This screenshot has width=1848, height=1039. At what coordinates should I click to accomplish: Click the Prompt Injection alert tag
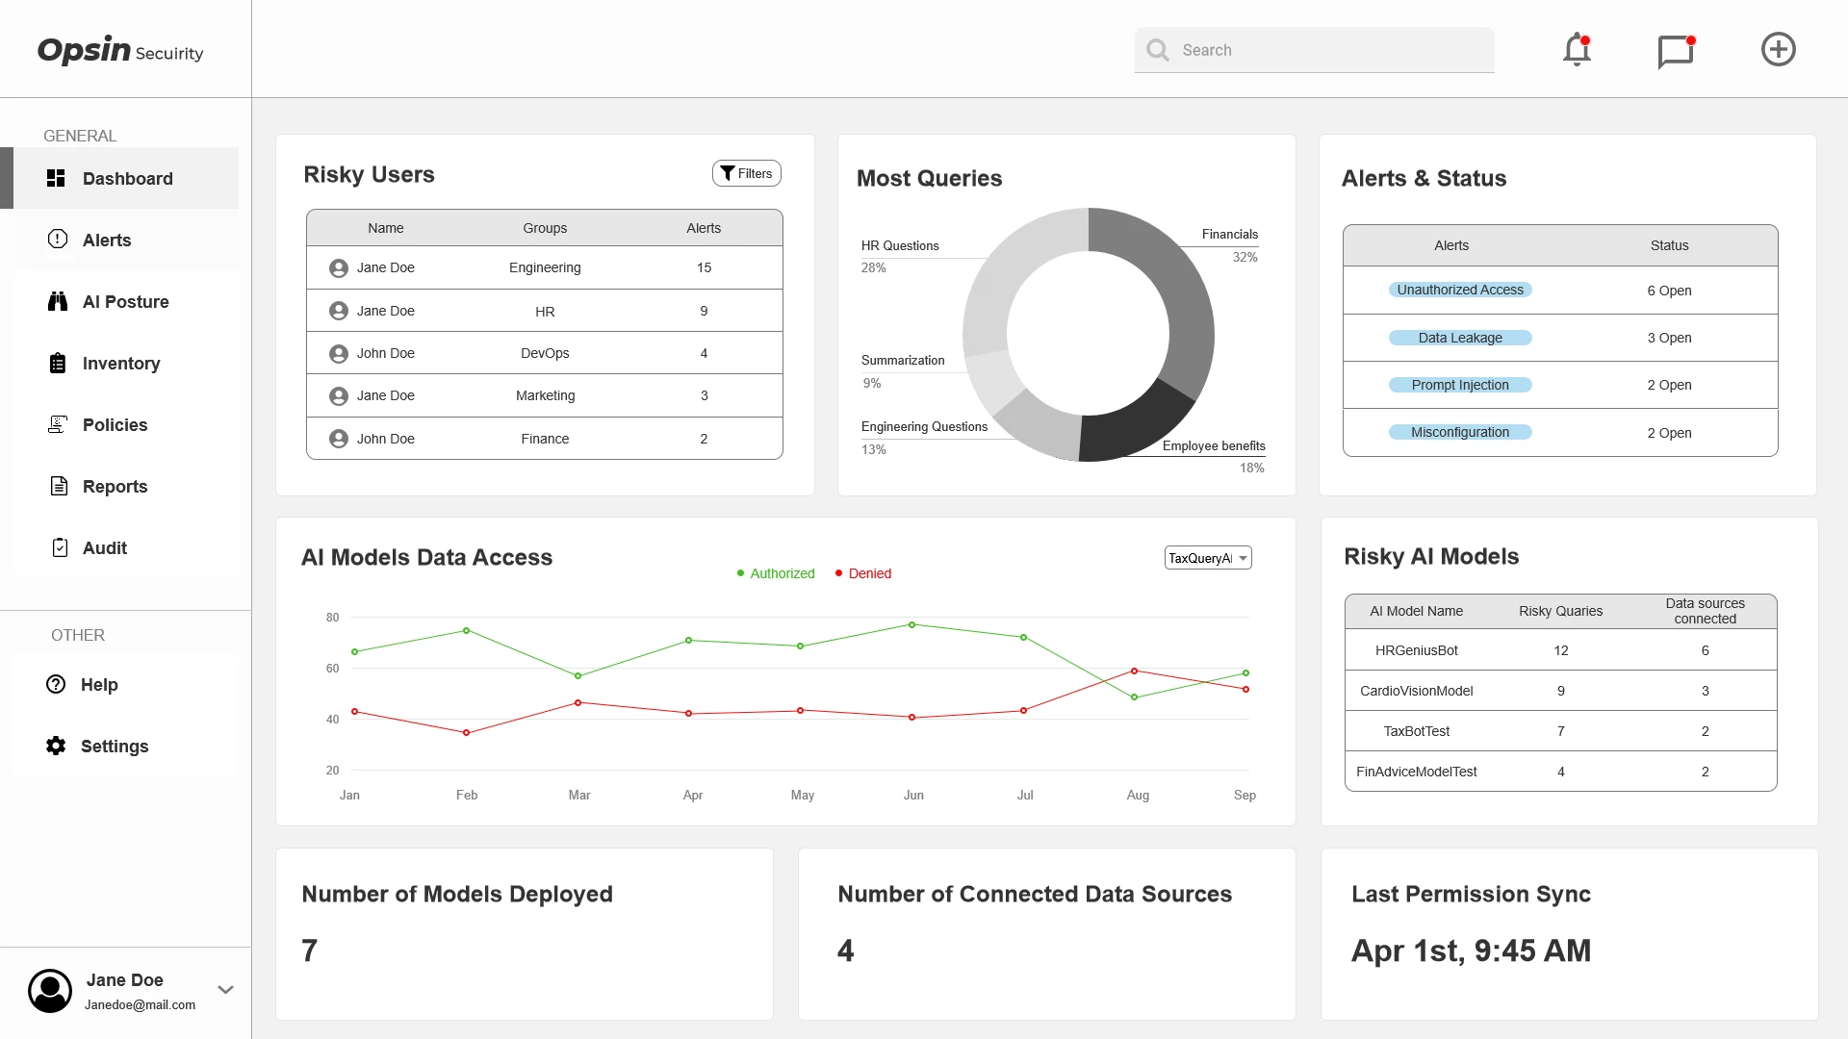(1460, 385)
